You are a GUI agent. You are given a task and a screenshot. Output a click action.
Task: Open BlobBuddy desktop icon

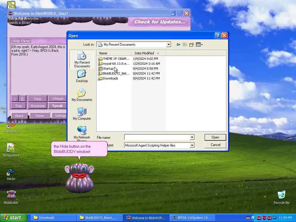11,197
